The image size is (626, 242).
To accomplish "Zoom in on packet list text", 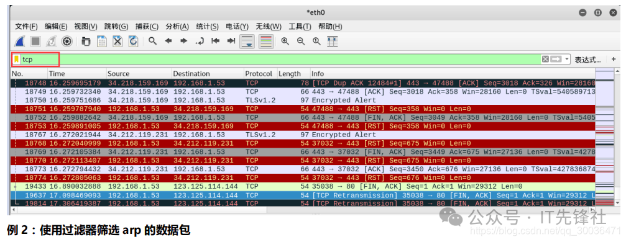I will tap(285, 41).
